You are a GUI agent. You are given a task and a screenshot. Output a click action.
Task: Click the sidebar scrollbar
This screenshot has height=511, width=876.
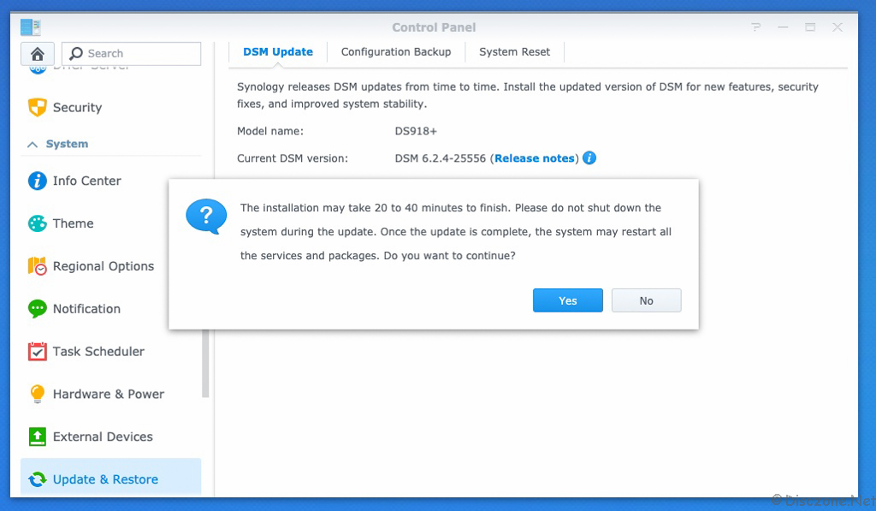(205, 364)
